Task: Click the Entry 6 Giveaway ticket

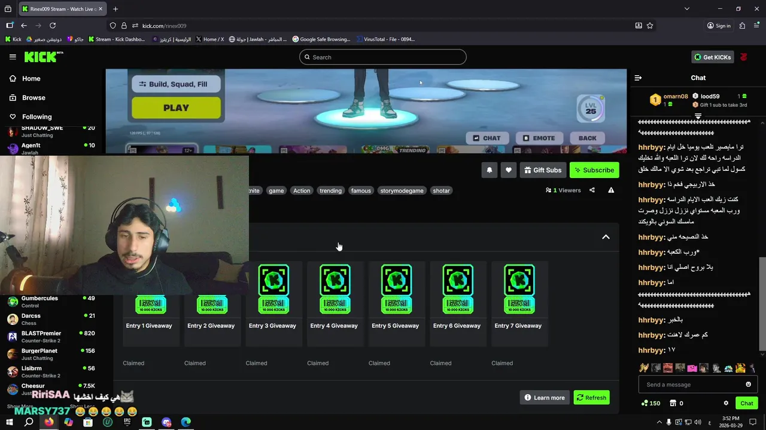Action: pos(458,289)
